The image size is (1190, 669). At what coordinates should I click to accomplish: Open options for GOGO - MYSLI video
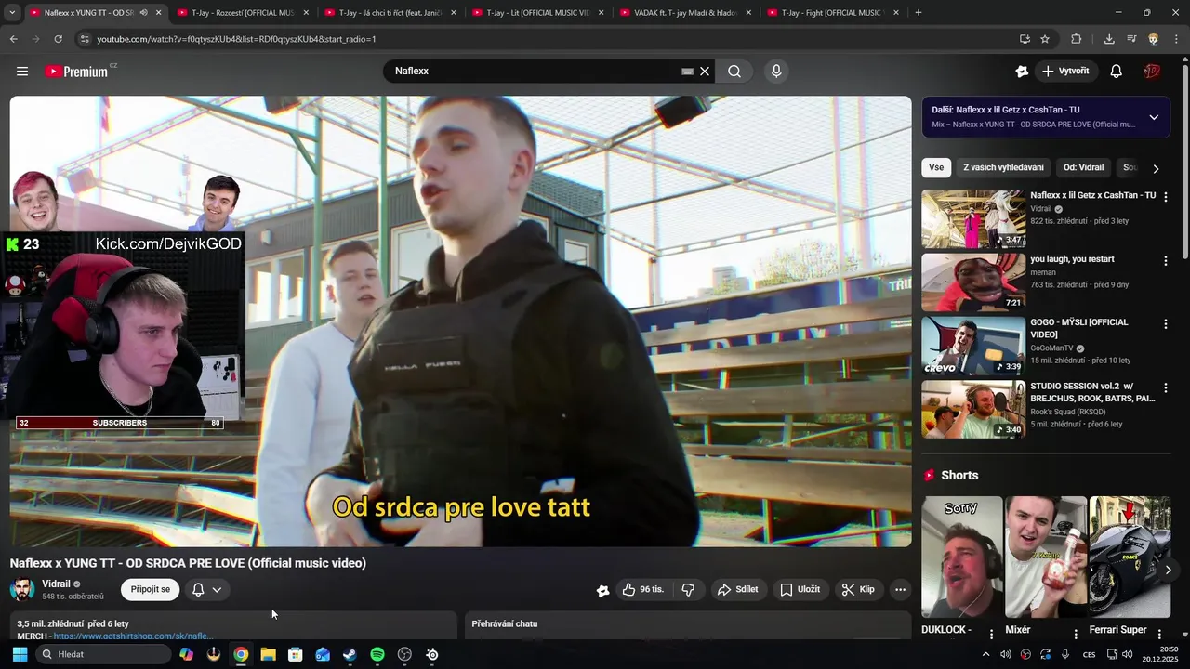tap(1165, 324)
